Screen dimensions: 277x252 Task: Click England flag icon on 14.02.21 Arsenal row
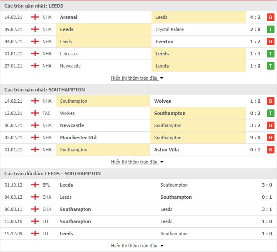35,17
